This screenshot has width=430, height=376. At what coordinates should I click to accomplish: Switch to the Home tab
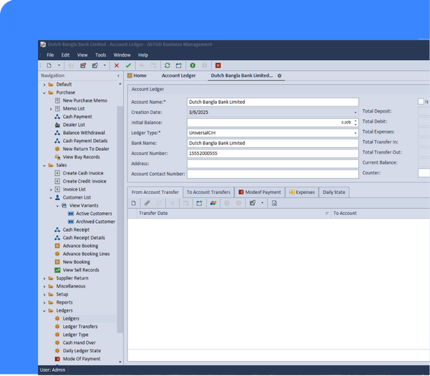[x=137, y=76]
